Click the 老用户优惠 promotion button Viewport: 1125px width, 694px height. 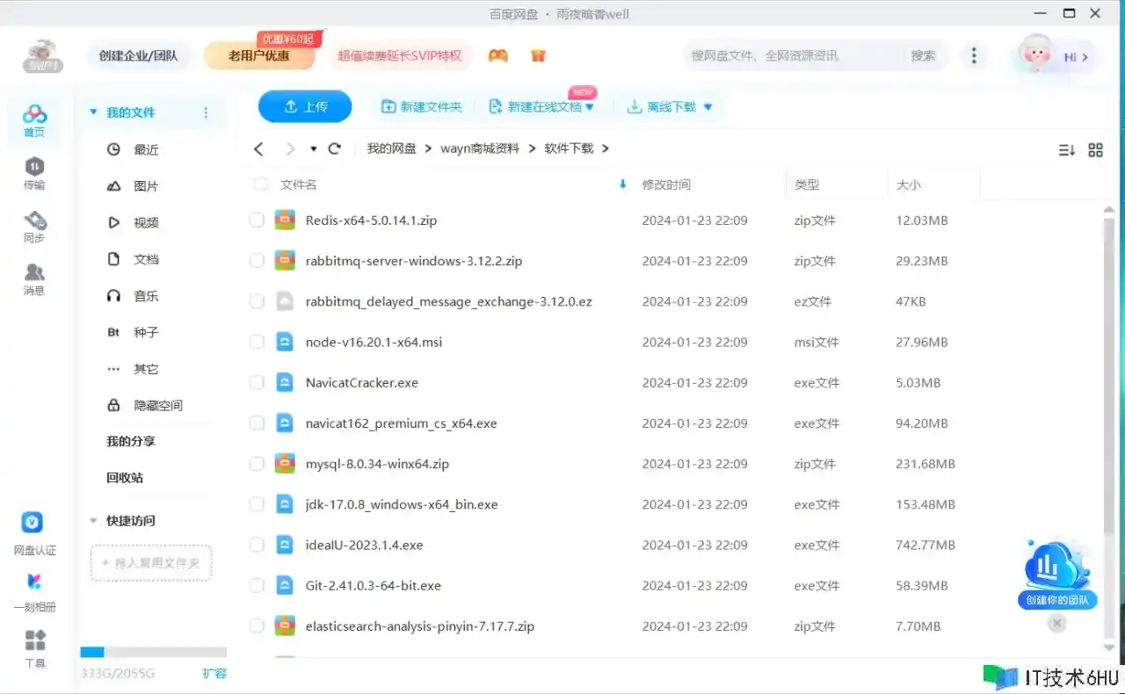coord(259,55)
